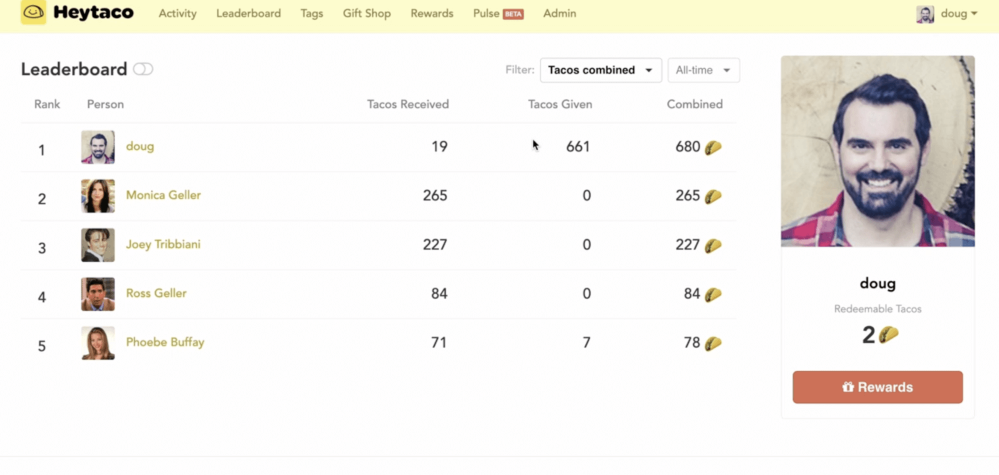Click Ross Geller's avatar photo

[98, 294]
